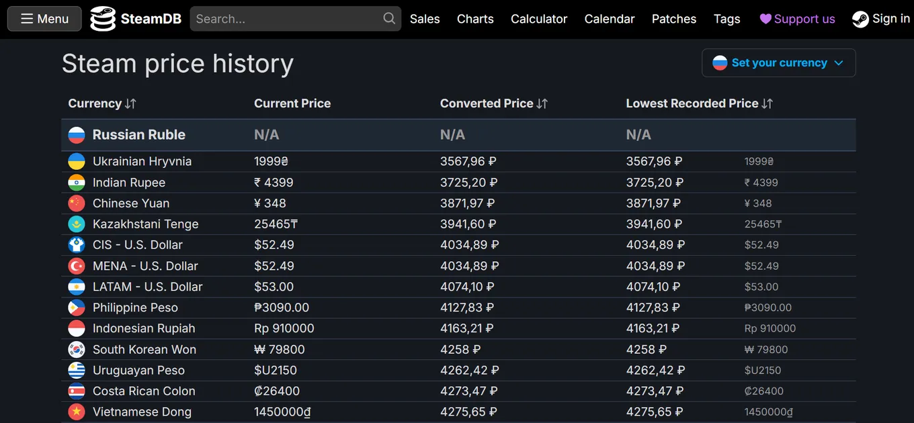Click the Steam price history heading
The height and width of the screenshot is (423, 914).
(x=177, y=64)
